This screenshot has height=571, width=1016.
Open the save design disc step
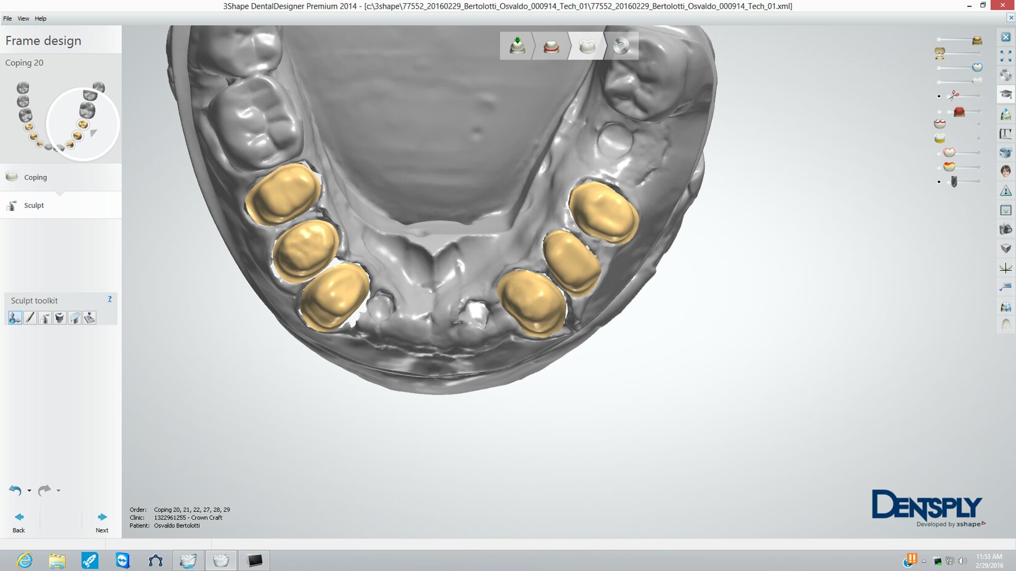(x=621, y=46)
